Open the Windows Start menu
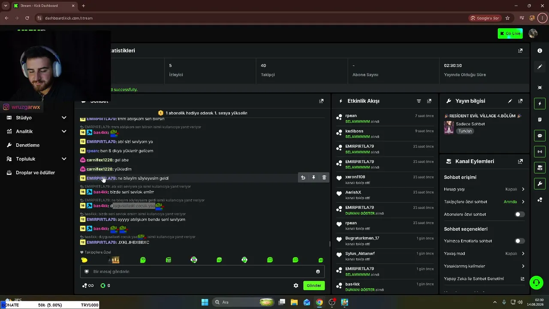Image resolution: width=549 pixels, height=309 pixels. tap(205, 302)
